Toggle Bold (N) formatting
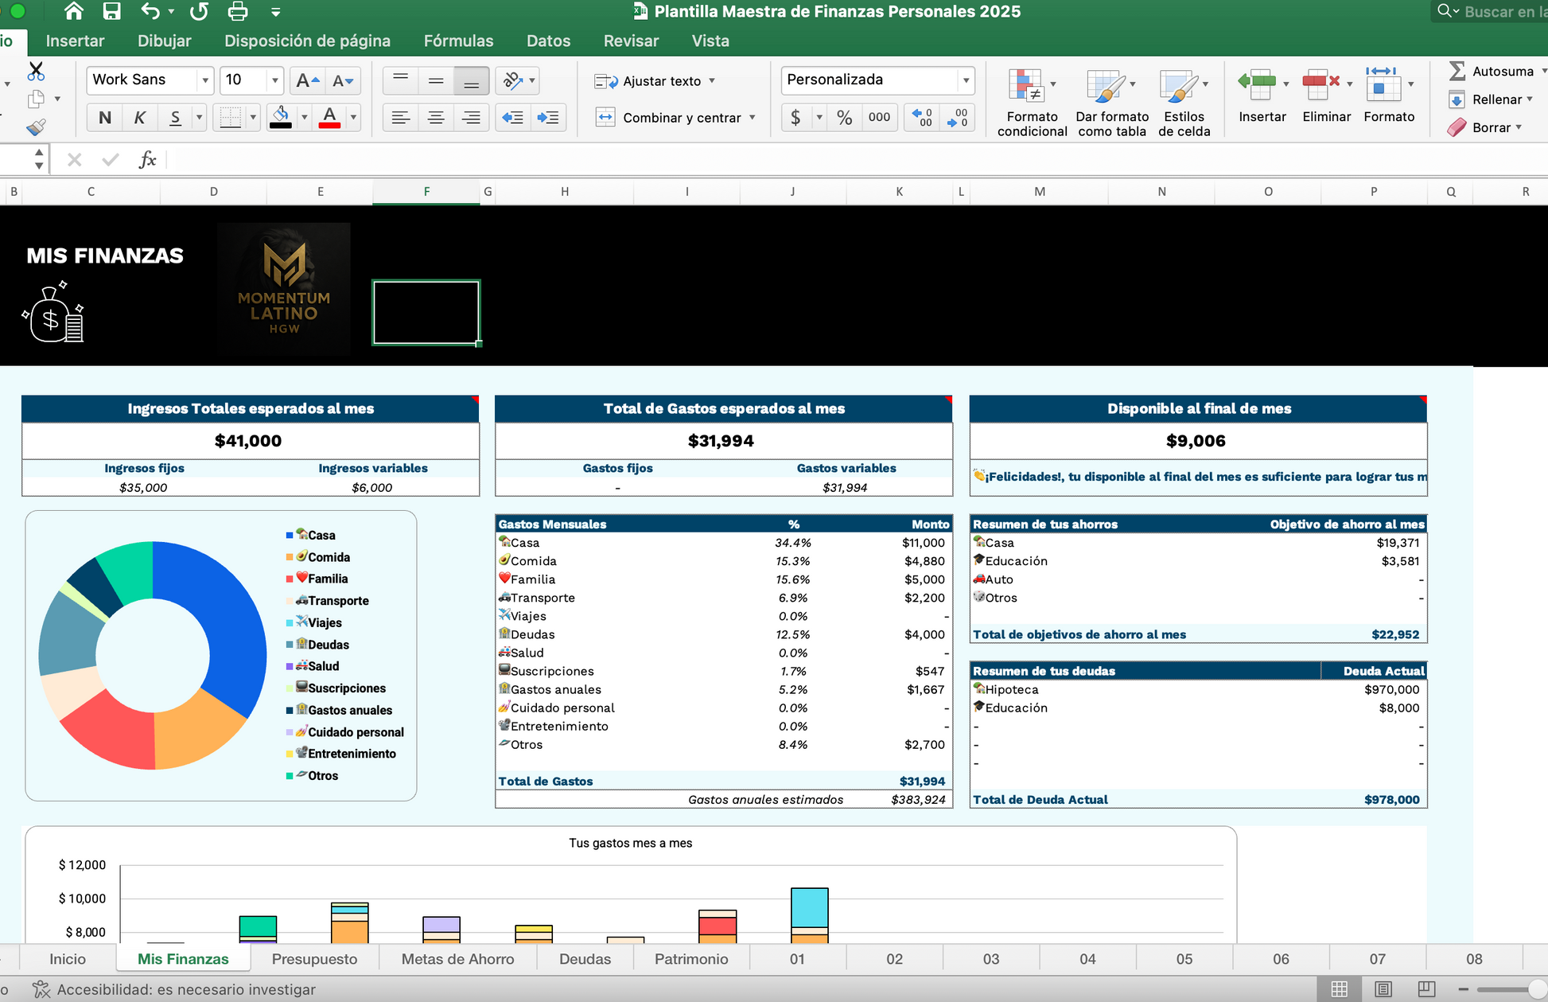 click(x=105, y=118)
